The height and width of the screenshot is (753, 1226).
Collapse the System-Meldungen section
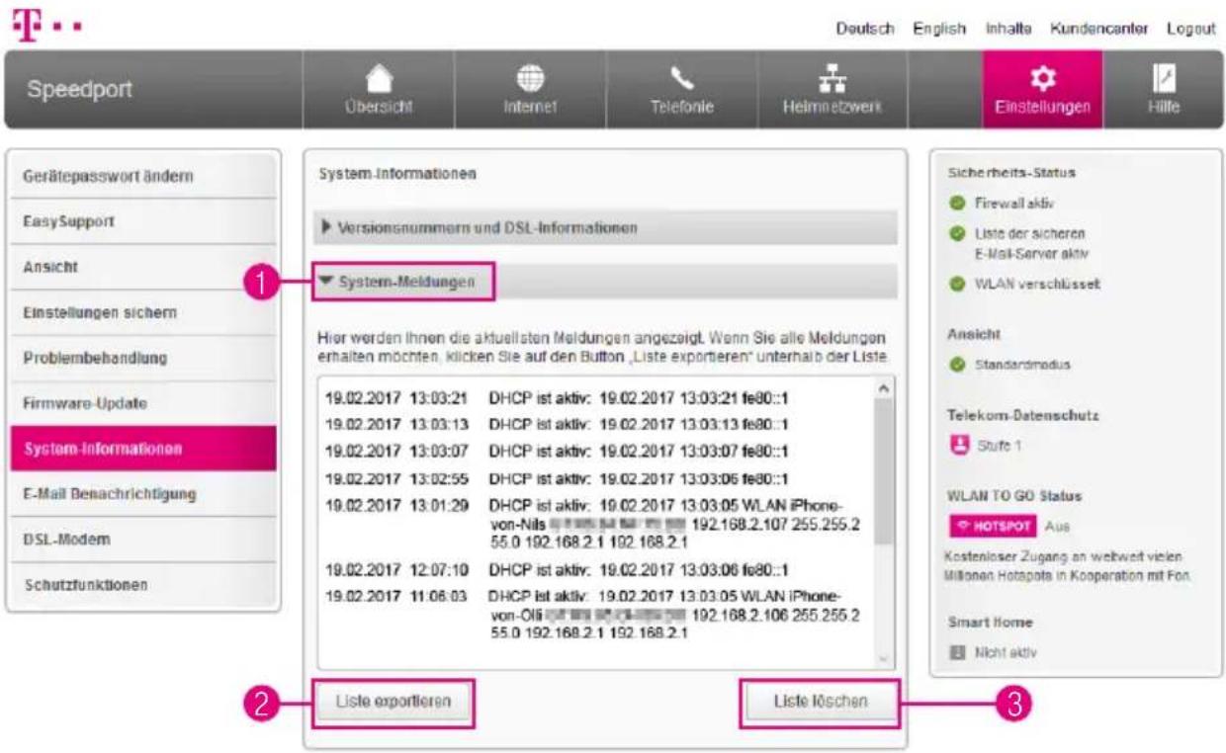(x=605, y=282)
